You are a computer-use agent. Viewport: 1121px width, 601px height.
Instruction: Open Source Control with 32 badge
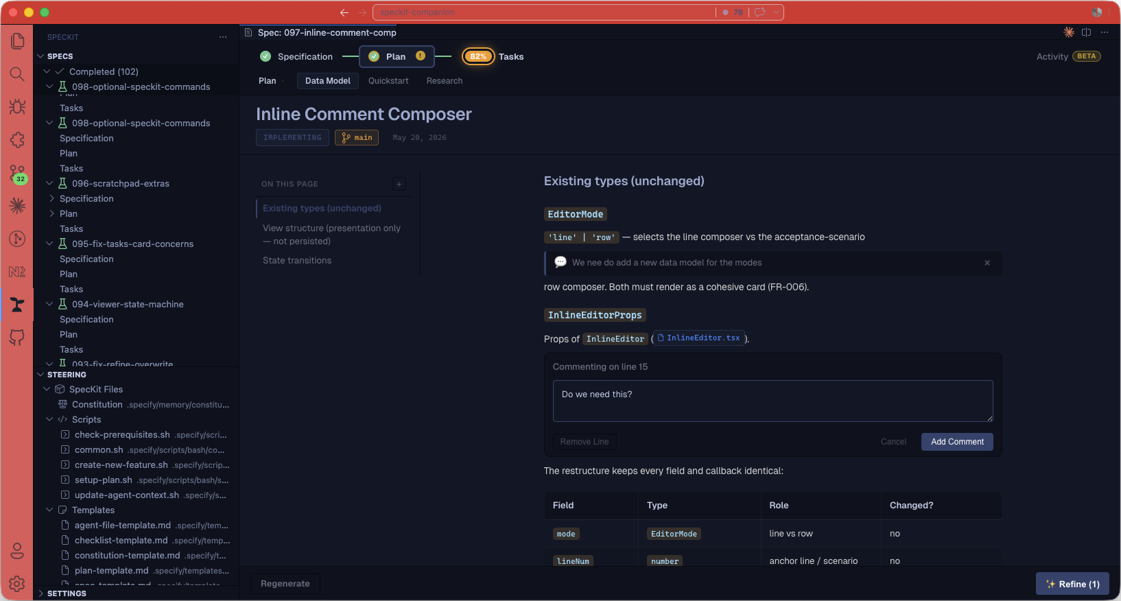click(17, 174)
